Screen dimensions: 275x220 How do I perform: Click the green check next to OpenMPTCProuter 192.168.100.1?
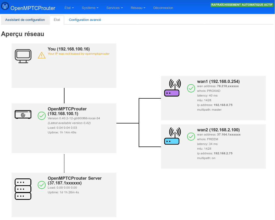point(42,116)
